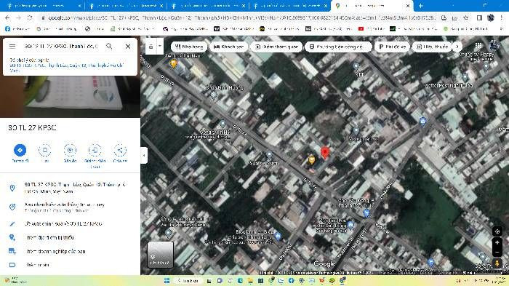Clear the search box with X

(x=128, y=47)
